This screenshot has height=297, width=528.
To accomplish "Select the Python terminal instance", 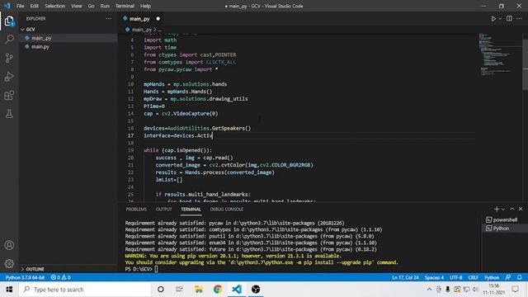I will [501, 229].
